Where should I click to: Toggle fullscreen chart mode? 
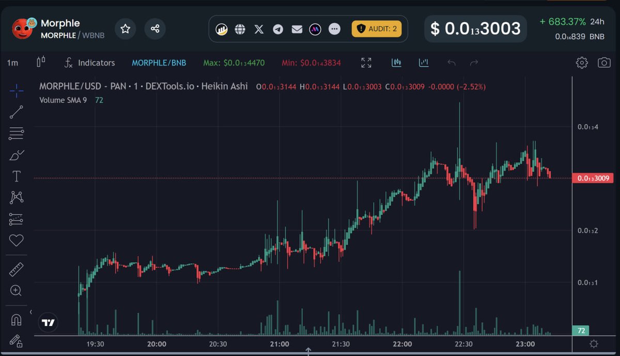click(x=366, y=63)
